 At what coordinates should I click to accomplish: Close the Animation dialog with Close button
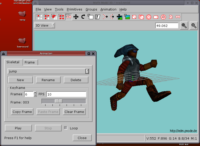pyautogui.click(x=82, y=138)
